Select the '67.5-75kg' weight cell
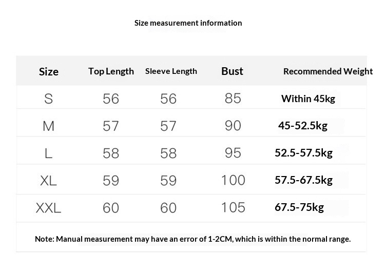This screenshot has width=385, height=272. (299, 207)
